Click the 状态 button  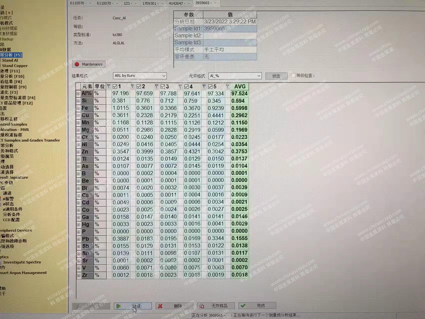(276, 76)
